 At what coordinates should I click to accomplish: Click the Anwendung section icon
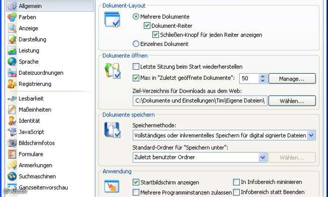(112, 187)
